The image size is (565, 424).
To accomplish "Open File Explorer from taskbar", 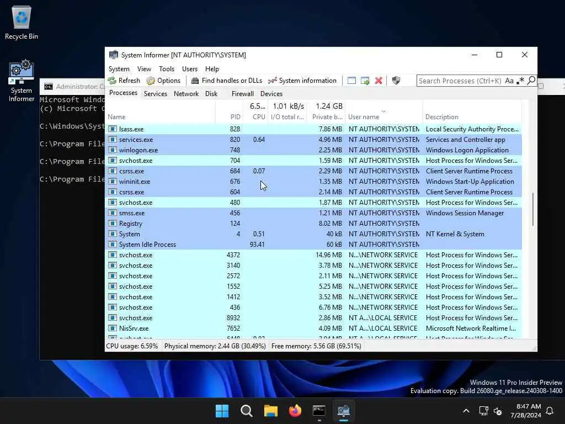I will coord(270,411).
